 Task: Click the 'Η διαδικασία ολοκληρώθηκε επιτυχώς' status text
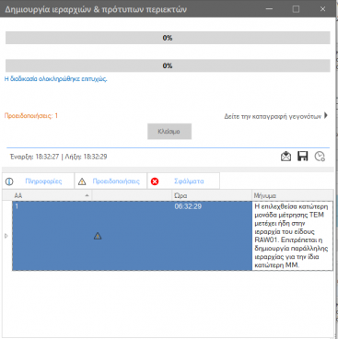55,79
